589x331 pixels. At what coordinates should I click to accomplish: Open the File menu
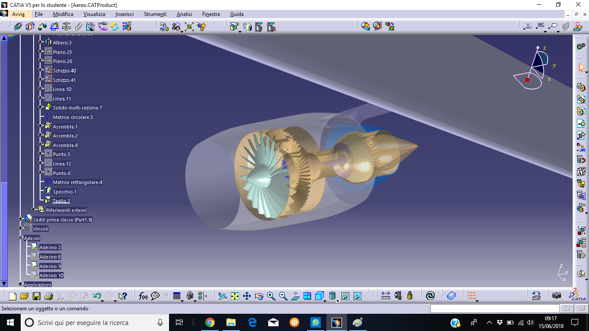pos(39,14)
